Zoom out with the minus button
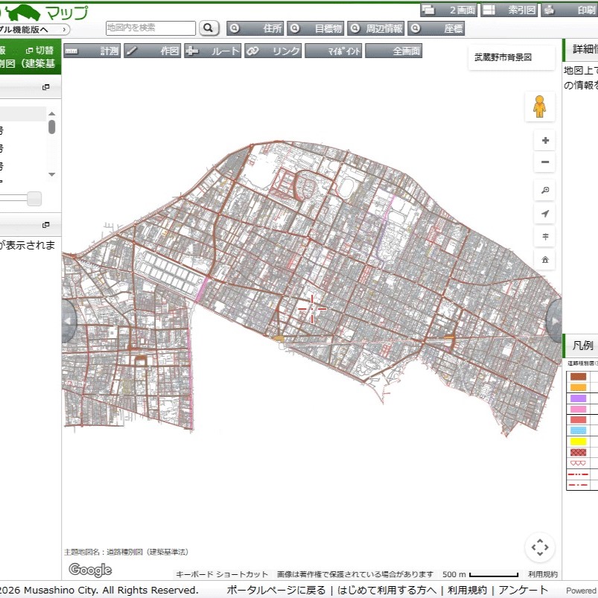Screen dimensions: 598x598 pos(545,162)
